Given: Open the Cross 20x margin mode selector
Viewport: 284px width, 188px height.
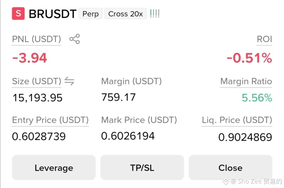Looking at the screenshot, I should pos(125,14).
